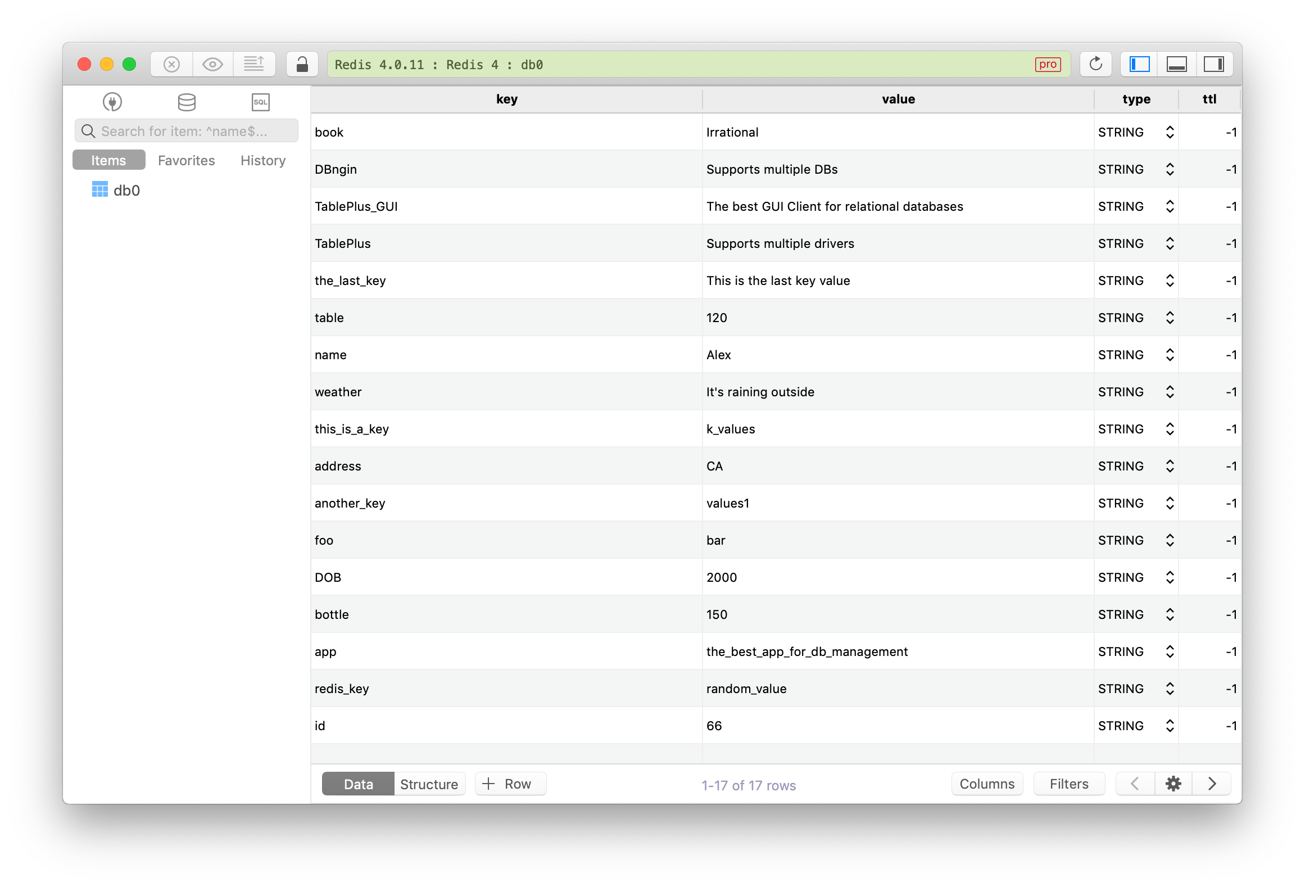The height and width of the screenshot is (887, 1305).
Task: Click the Columns button
Action: 987,783
